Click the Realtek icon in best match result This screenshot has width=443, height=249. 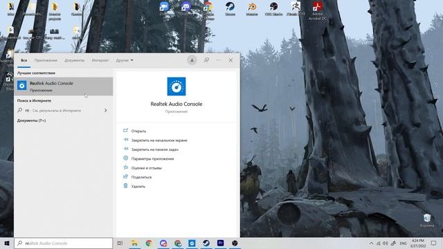(21, 85)
